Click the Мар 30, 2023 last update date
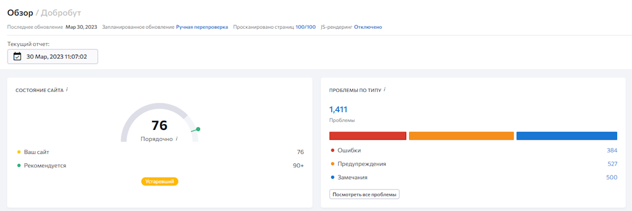 tap(82, 27)
